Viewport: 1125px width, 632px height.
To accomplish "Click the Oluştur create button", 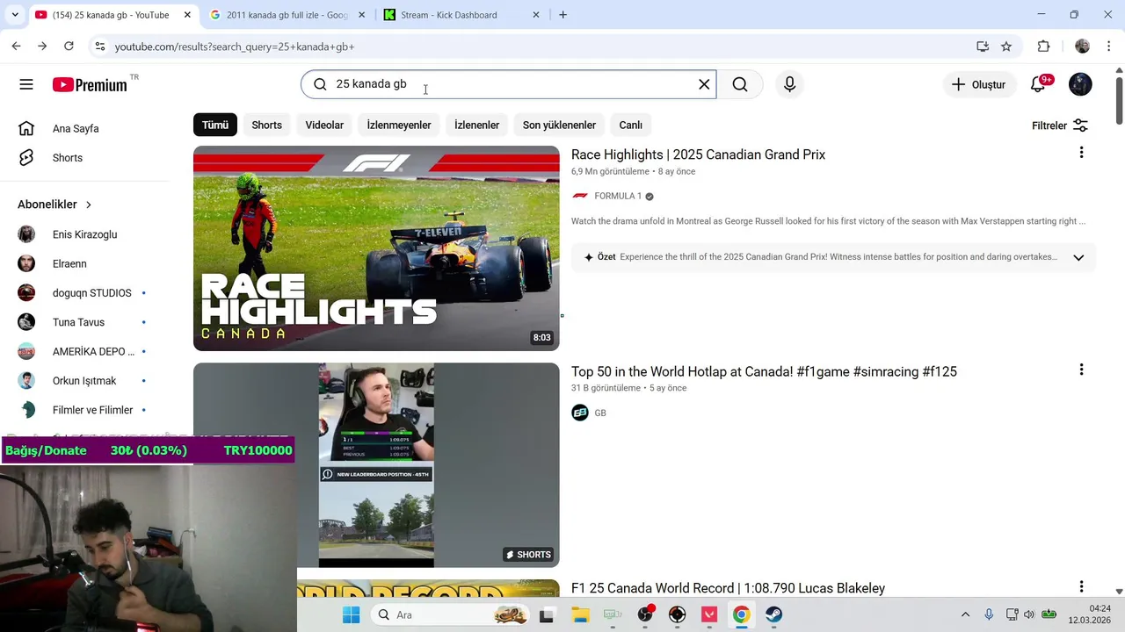I will point(978,84).
